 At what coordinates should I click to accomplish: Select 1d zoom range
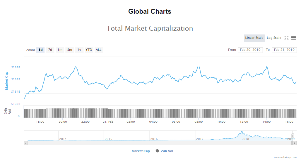pyautogui.click(x=40, y=50)
